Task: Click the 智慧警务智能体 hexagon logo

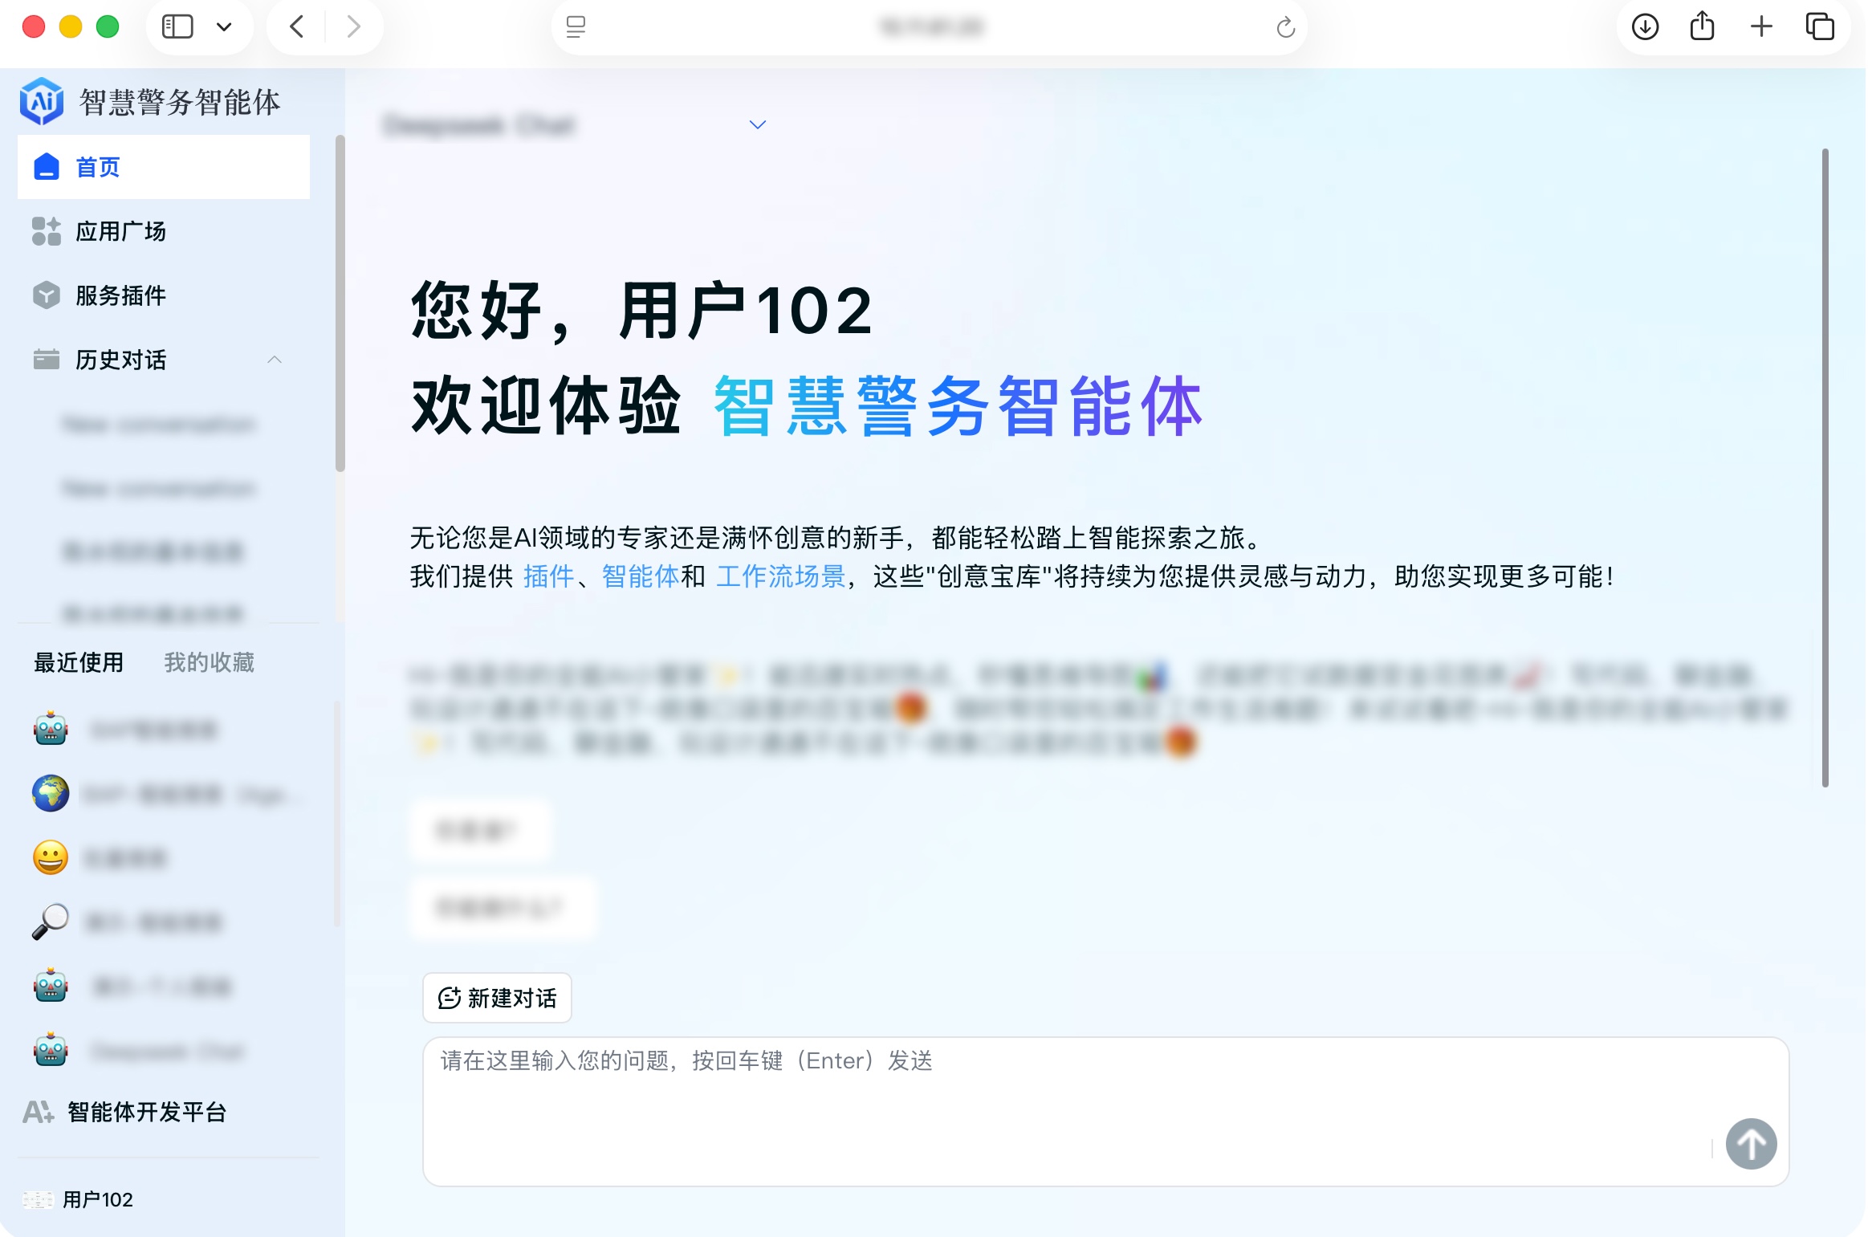Action: [41, 101]
